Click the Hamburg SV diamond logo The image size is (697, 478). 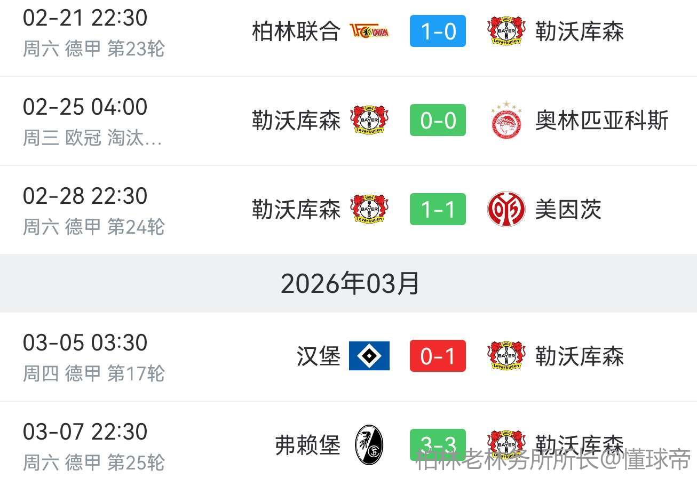click(x=369, y=356)
